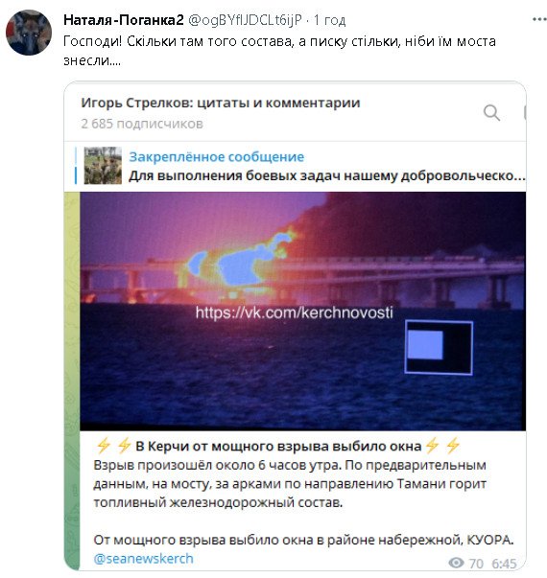547x578 pixels.
Task: Click the pinned message soldiers thumbnail
Action: pos(103,166)
